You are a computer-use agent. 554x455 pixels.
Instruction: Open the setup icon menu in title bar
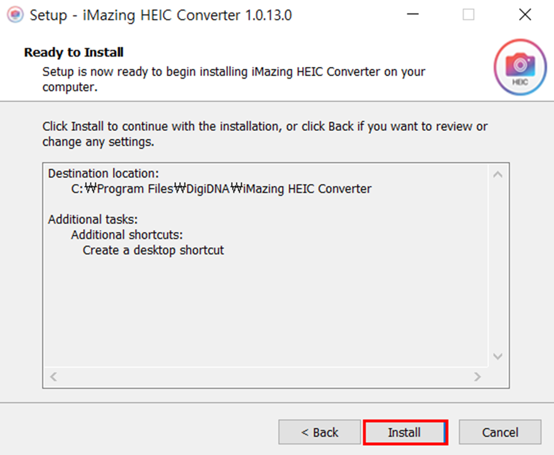(15, 15)
